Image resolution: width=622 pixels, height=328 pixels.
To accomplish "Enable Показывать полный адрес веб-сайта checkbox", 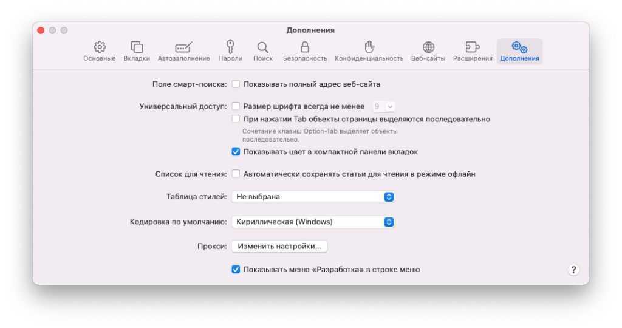I will tap(236, 84).
